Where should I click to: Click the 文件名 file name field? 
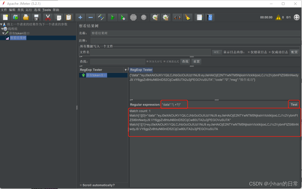coord(151,52)
